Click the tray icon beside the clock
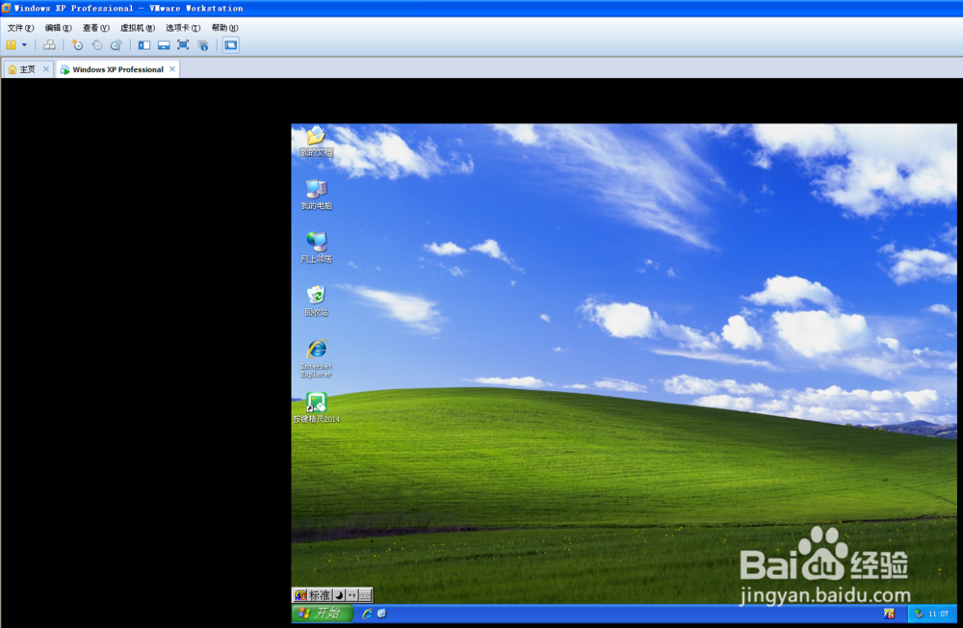This screenshot has height=628, width=963. 919,614
